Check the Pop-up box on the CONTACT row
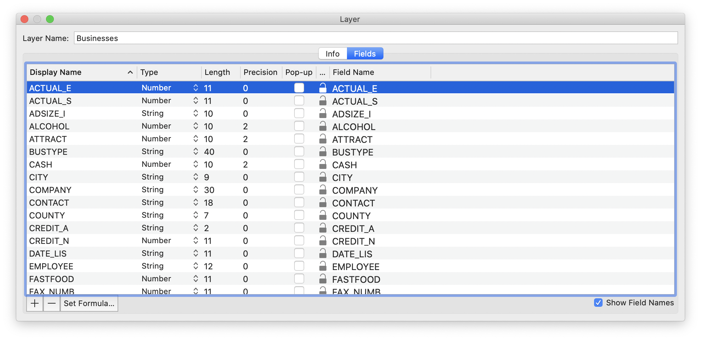Viewport: 701px width, 340px height. tap(299, 202)
